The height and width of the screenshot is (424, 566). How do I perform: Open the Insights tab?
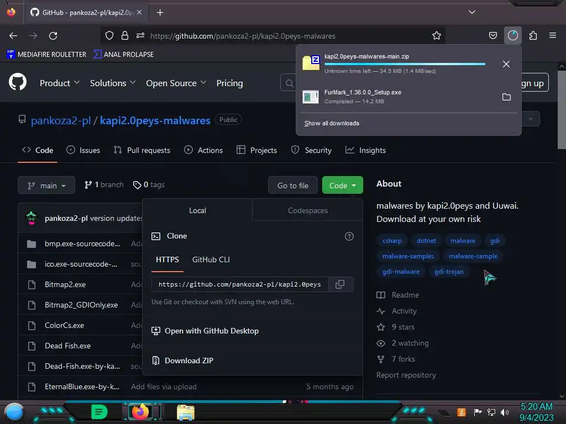[365, 150]
